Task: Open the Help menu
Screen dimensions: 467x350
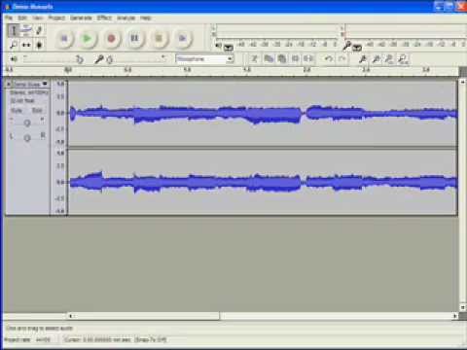Action: pos(146,17)
